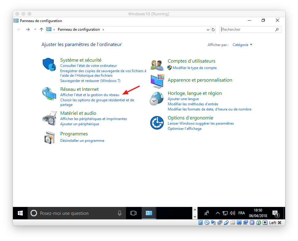The image size is (298, 241).
Task: Open the Réseau et Internet globe icon
Action: tap(49, 94)
